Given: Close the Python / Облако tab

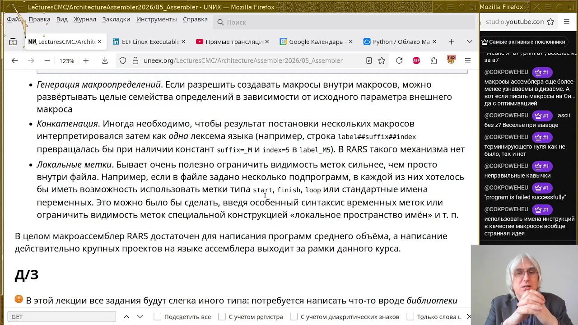Looking at the screenshot, I should 434,42.
